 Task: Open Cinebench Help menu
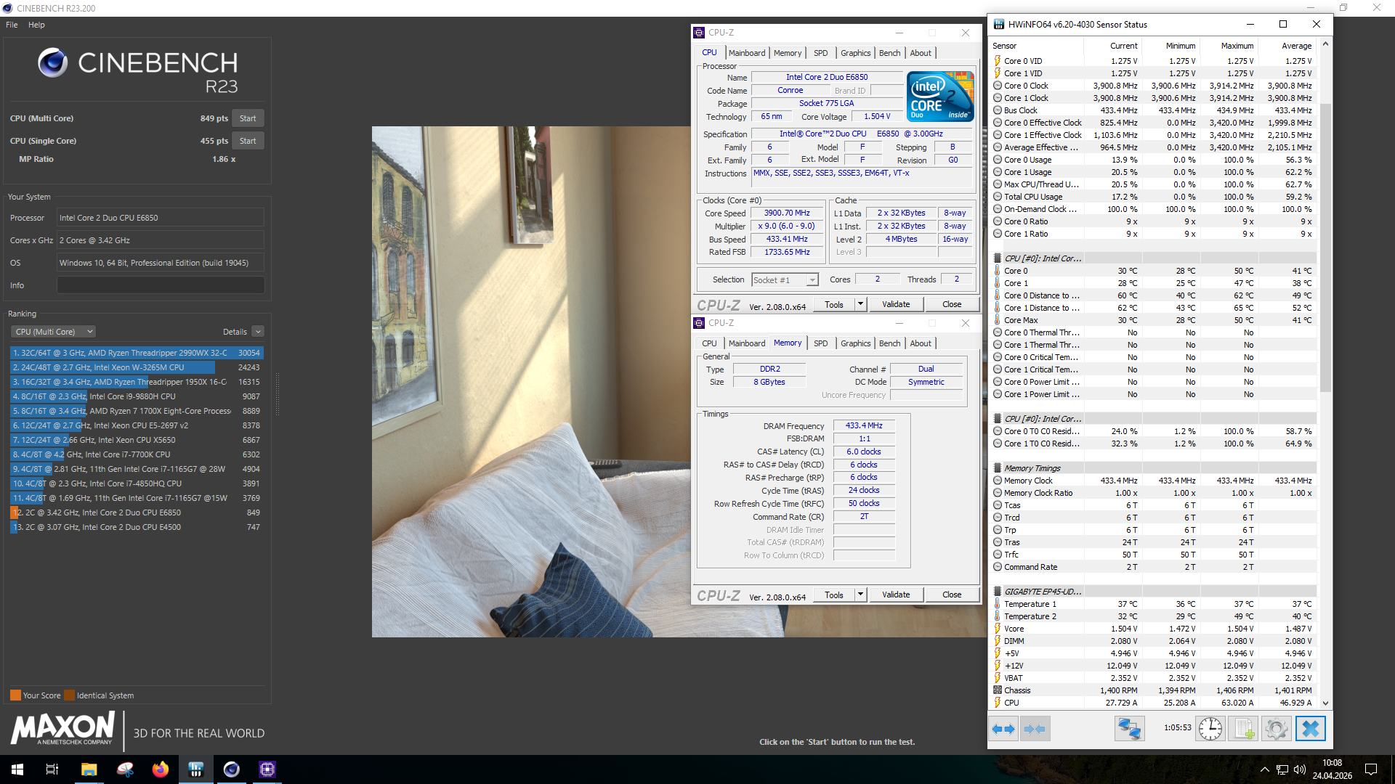tap(36, 25)
